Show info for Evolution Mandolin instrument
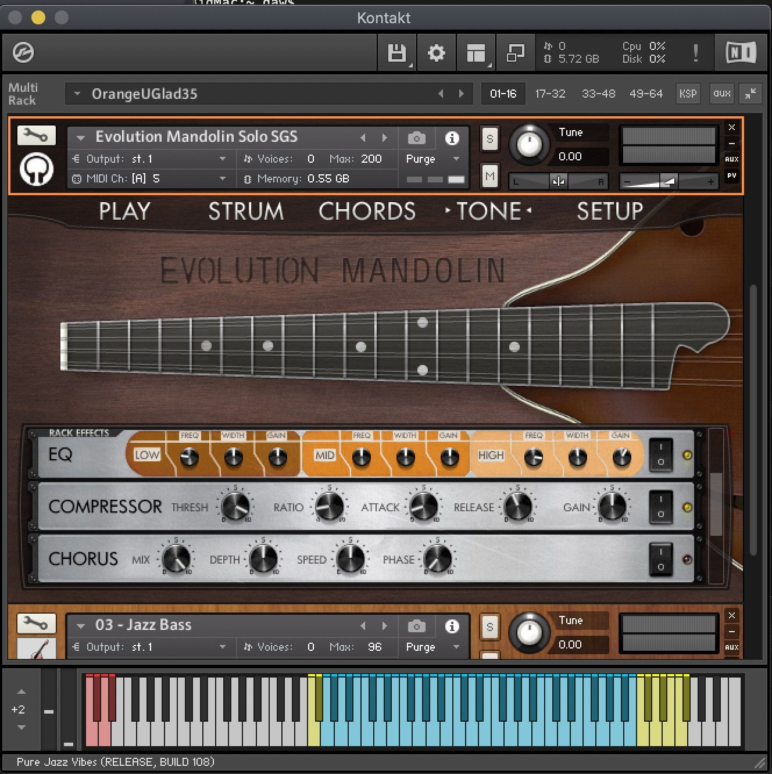 tap(452, 138)
